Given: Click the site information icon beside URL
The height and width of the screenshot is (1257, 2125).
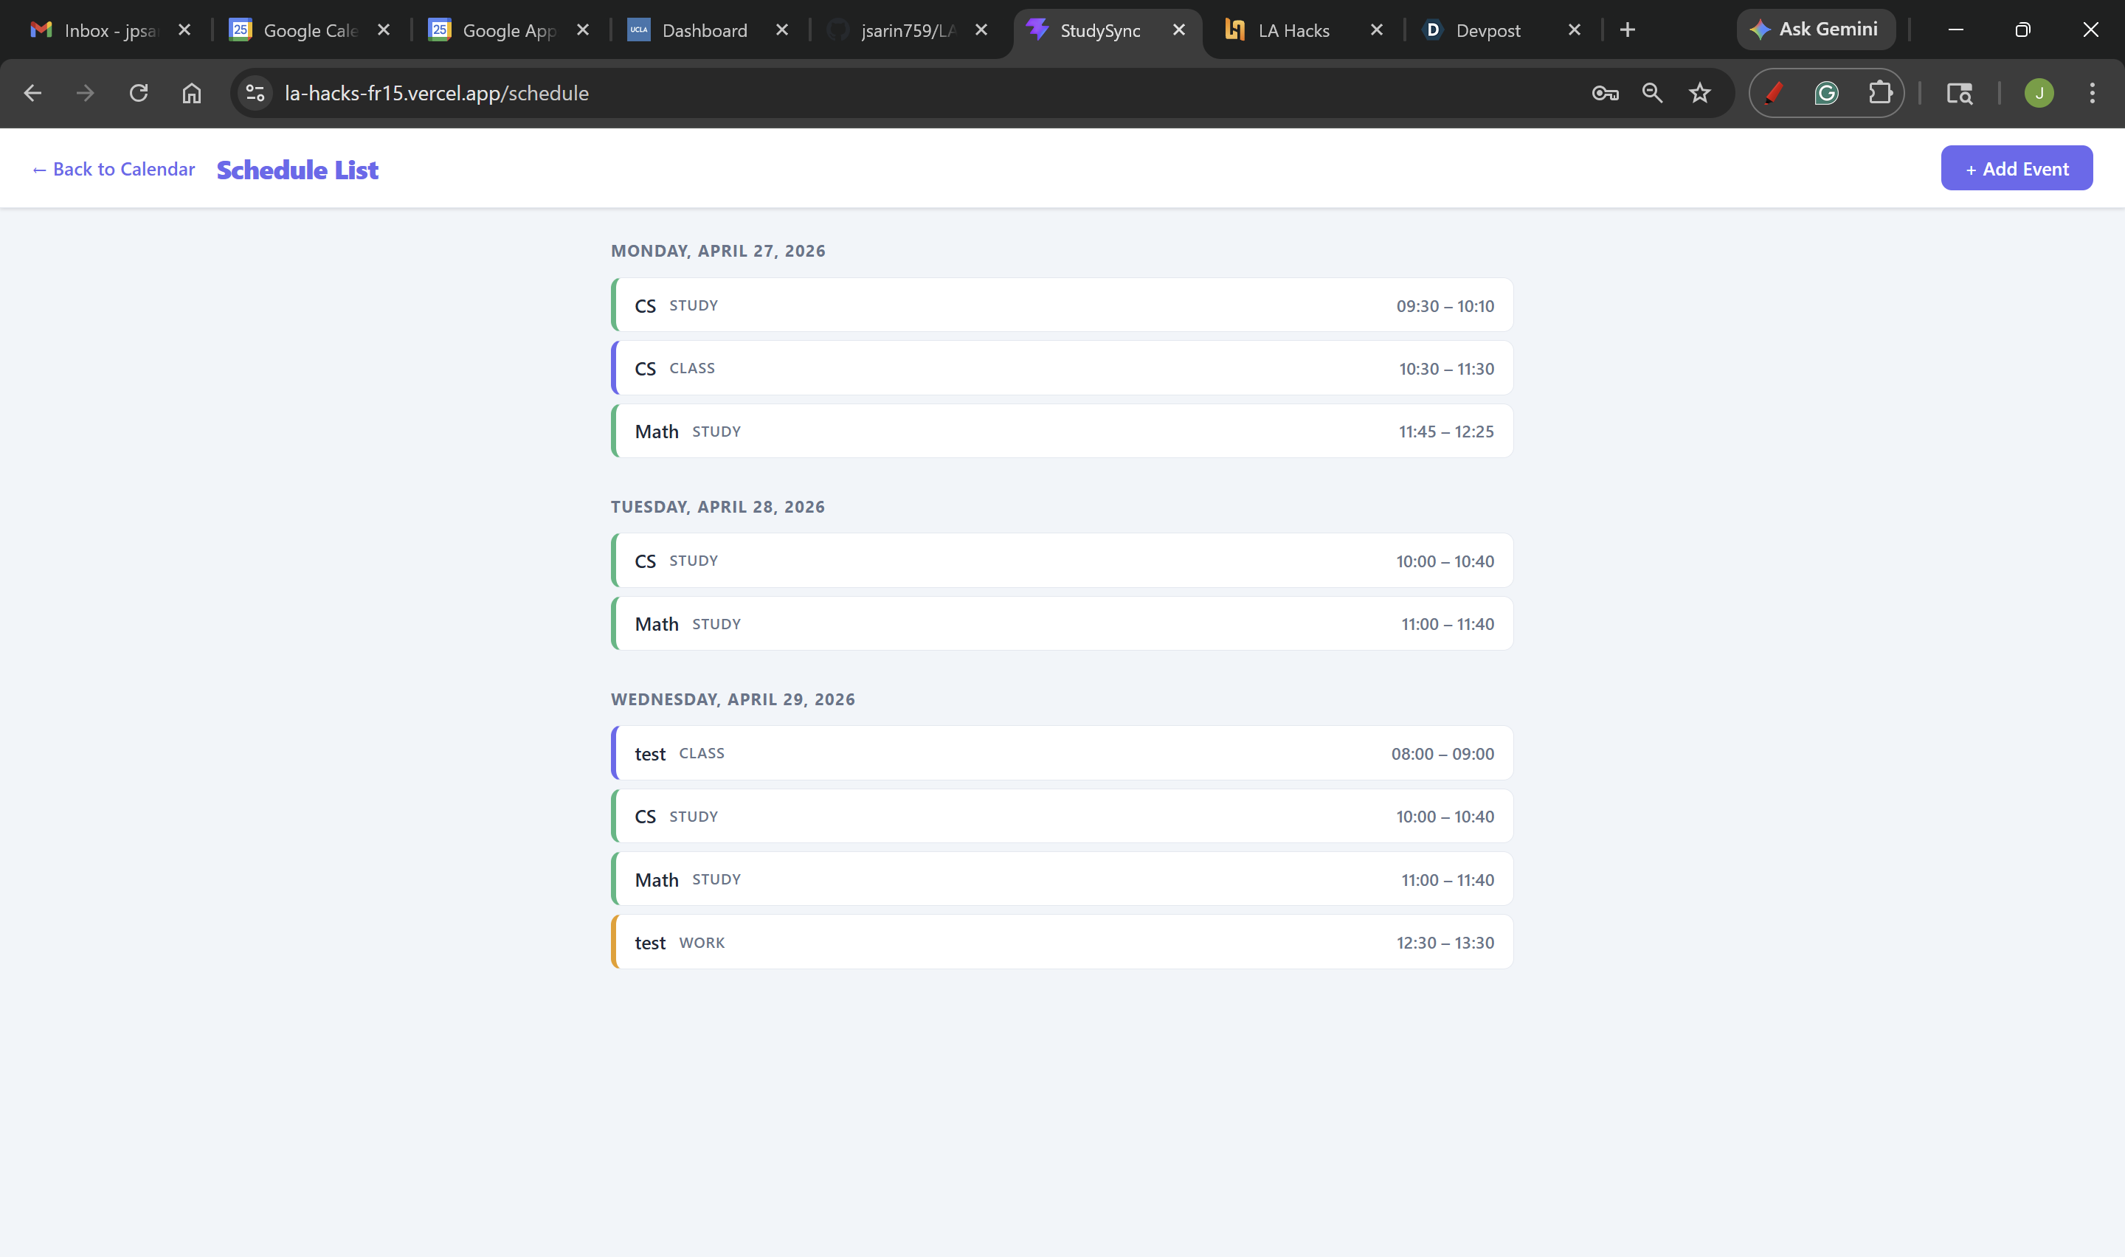Looking at the screenshot, I should [255, 93].
